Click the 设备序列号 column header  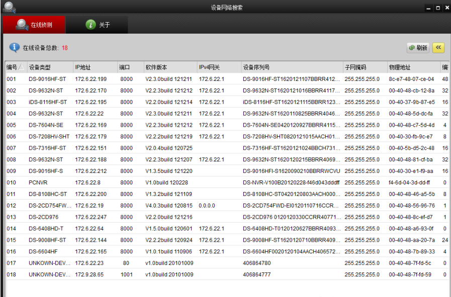[256, 67]
